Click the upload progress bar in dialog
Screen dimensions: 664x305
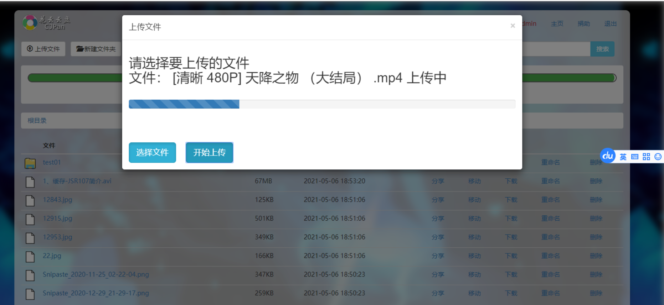click(x=322, y=104)
